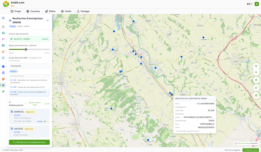Open the Couches menu
The image size is (261, 152).
click(x=33, y=11)
